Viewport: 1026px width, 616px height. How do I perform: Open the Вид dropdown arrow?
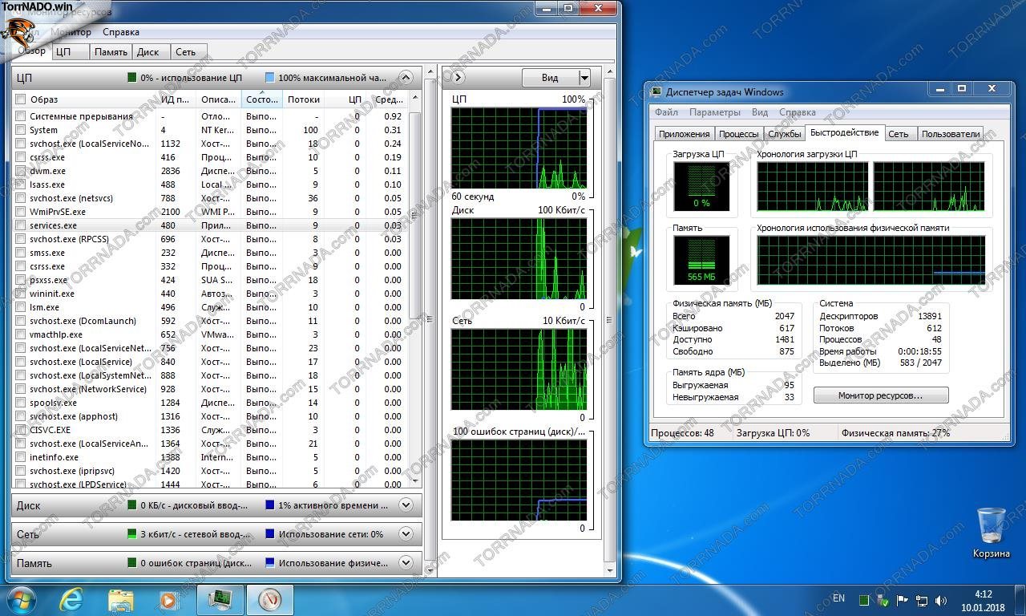[x=584, y=78]
